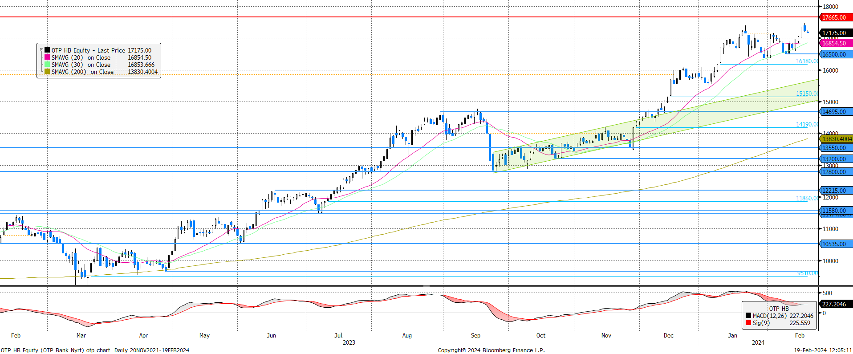The height and width of the screenshot is (354, 853).
Task: Click the 9510.00 level annotation
Action: [808, 273]
